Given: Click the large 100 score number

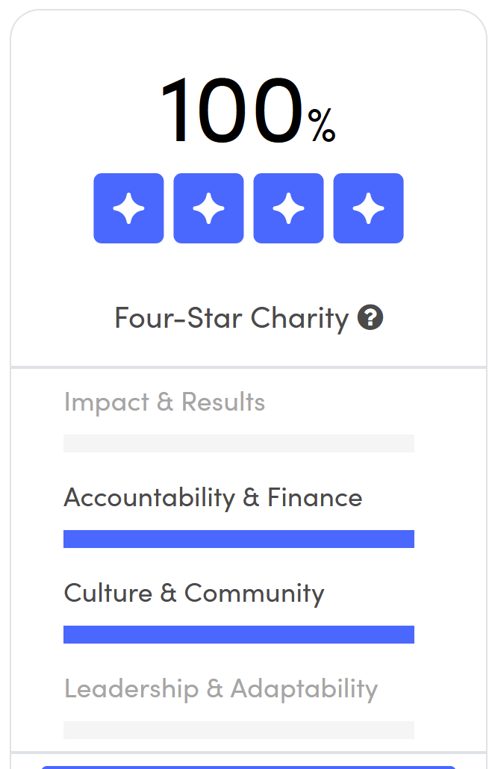Looking at the screenshot, I should point(231,110).
